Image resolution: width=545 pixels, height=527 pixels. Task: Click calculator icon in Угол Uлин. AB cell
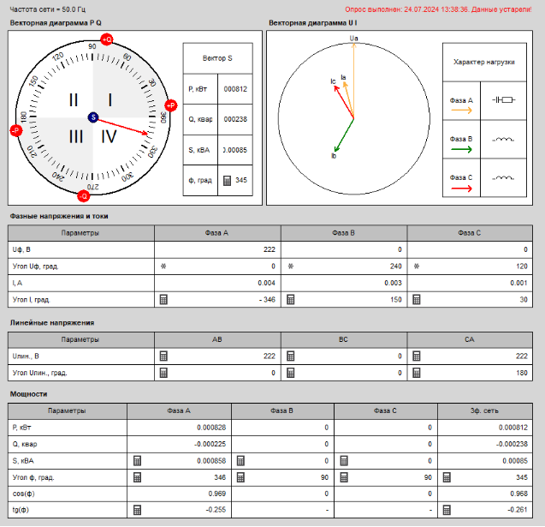point(163,373)
